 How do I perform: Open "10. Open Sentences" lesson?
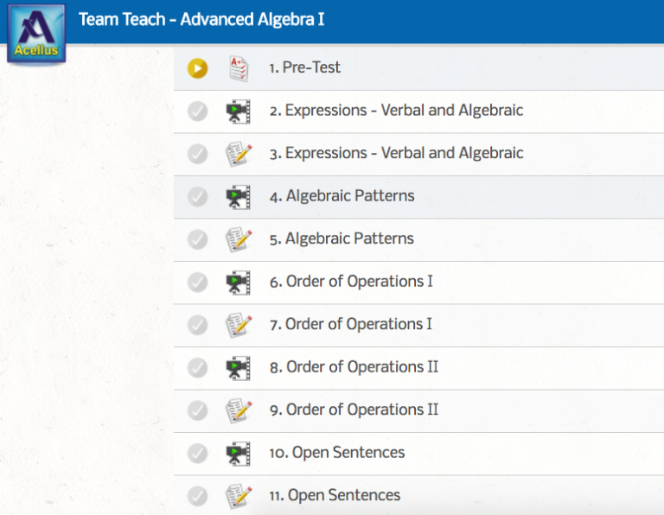click(337, 453)
